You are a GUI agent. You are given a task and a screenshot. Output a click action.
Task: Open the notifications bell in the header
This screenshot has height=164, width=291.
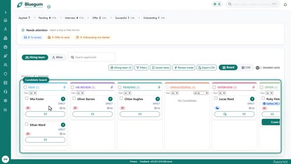coord(285,5)
